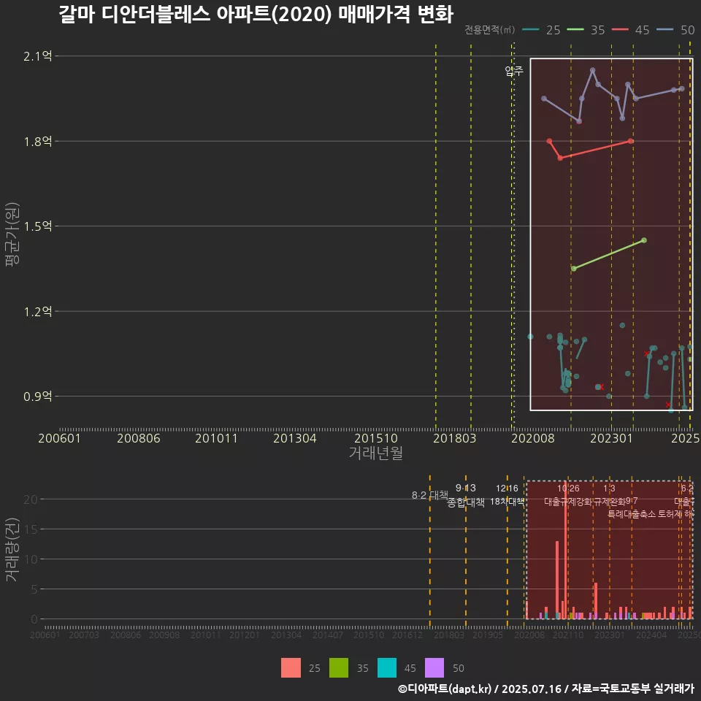The image size is (701, 701).
Task: Click the 1.8억 y-axis label
Action: 37,141
